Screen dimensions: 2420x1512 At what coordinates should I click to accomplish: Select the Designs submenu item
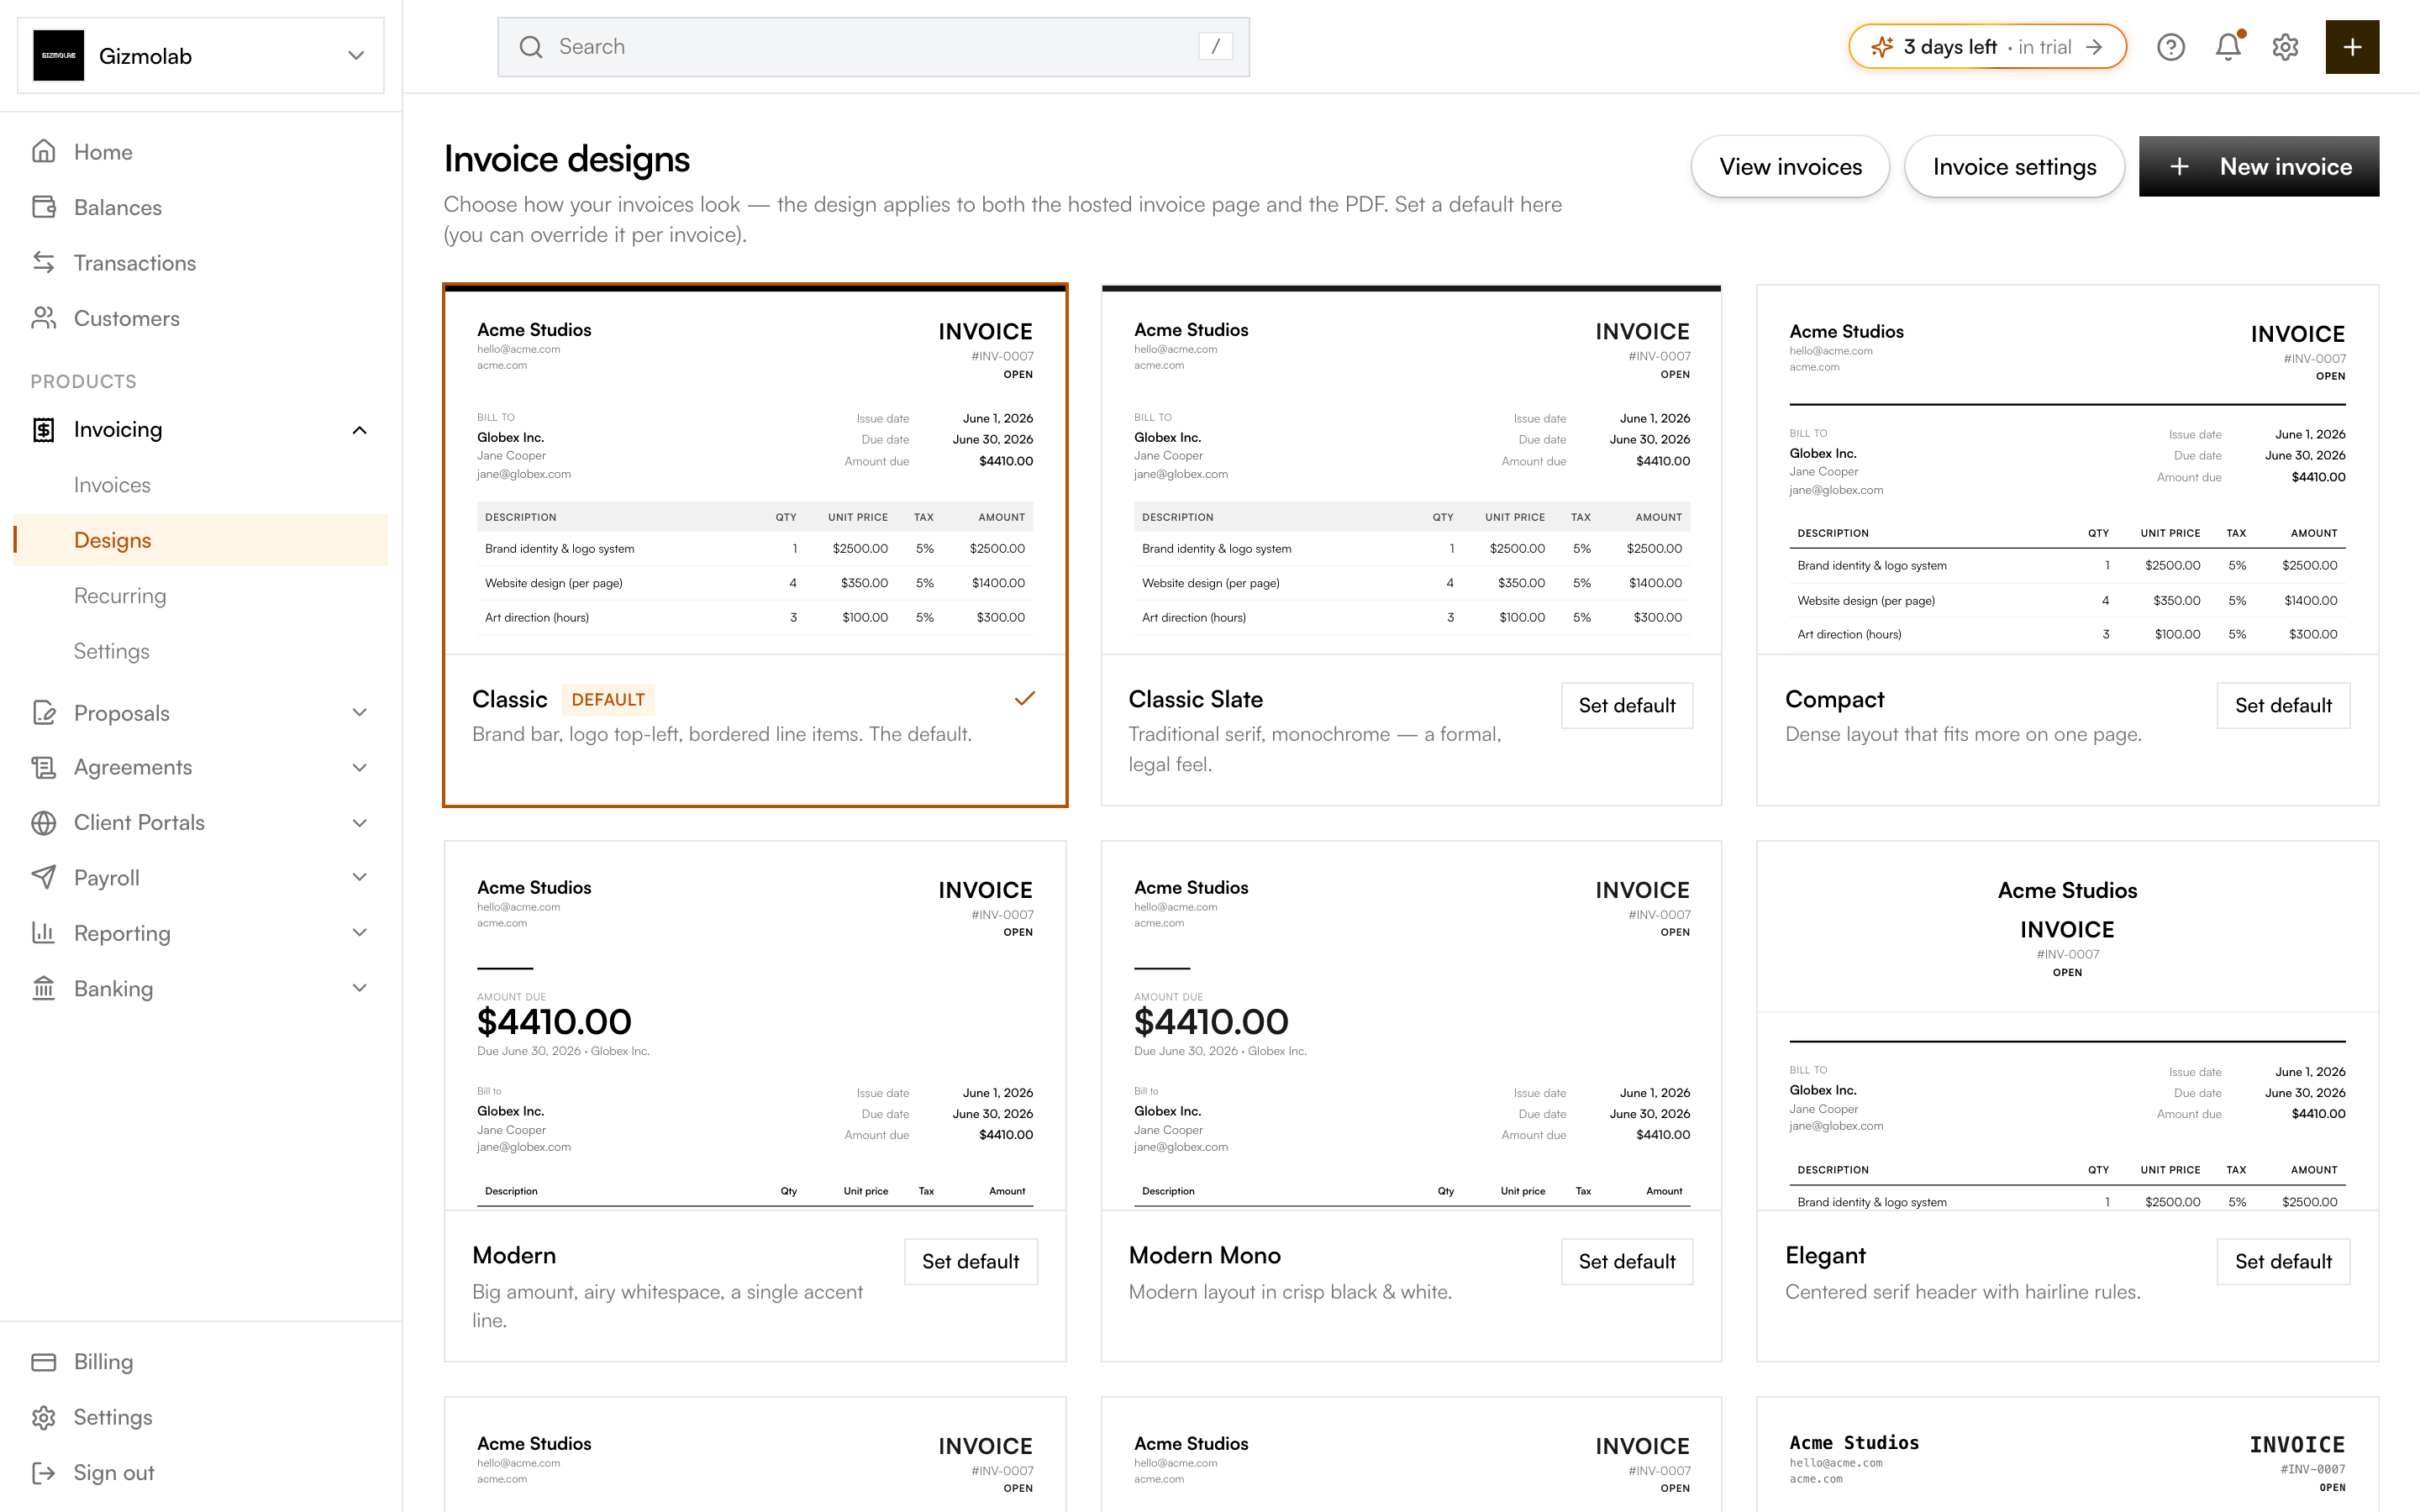pyautogui.click(x=201, y=540)
